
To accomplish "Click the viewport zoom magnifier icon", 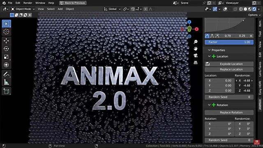I will [196, 42].
